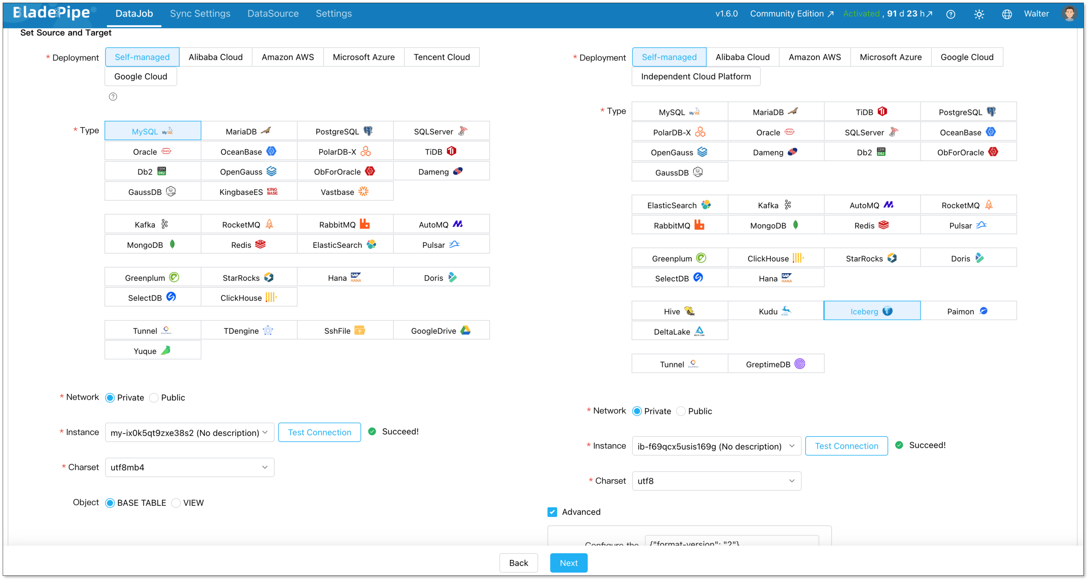Open Walter's user avatar
1088x580 pixels.
(1069, 14)
